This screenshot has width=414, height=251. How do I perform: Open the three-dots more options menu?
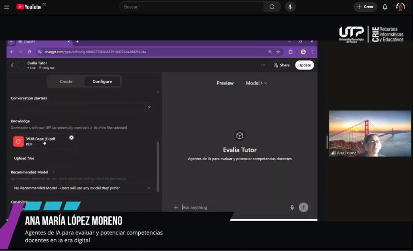(263, 65)
